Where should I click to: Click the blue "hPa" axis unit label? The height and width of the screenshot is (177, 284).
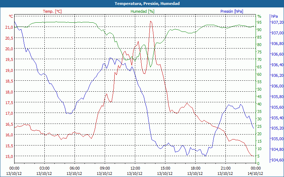point(274,16)
